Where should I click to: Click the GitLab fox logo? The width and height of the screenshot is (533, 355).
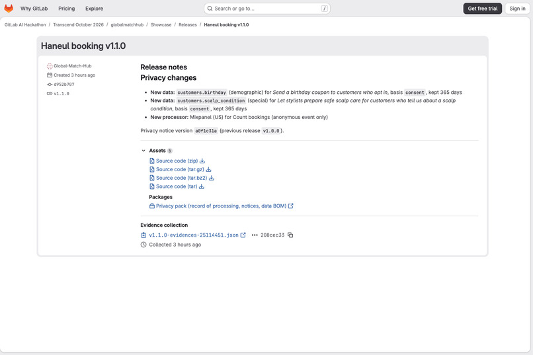(9, 9)
